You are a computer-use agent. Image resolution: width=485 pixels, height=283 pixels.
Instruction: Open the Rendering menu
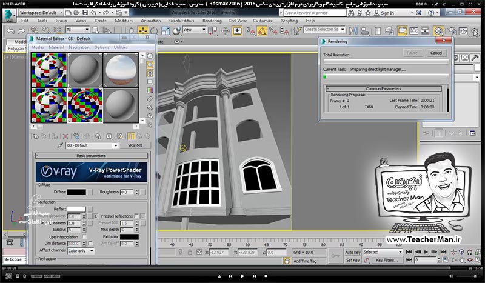pos(212,21)
